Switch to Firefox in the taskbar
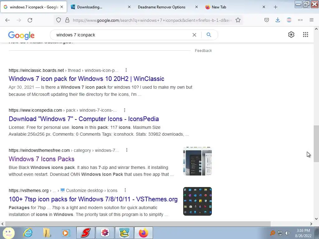Viewport: 319px width, 239px height. [x=143, y=233]
